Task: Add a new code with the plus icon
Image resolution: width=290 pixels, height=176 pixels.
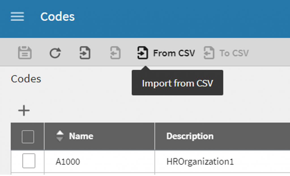Action: tap(24, 110)
